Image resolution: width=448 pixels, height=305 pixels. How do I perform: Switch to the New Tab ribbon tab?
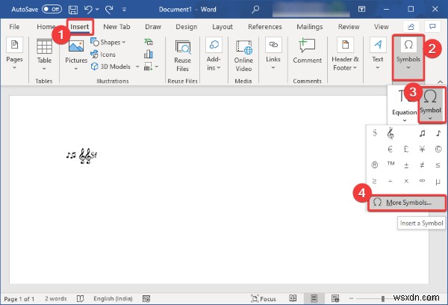click(116, 27)
